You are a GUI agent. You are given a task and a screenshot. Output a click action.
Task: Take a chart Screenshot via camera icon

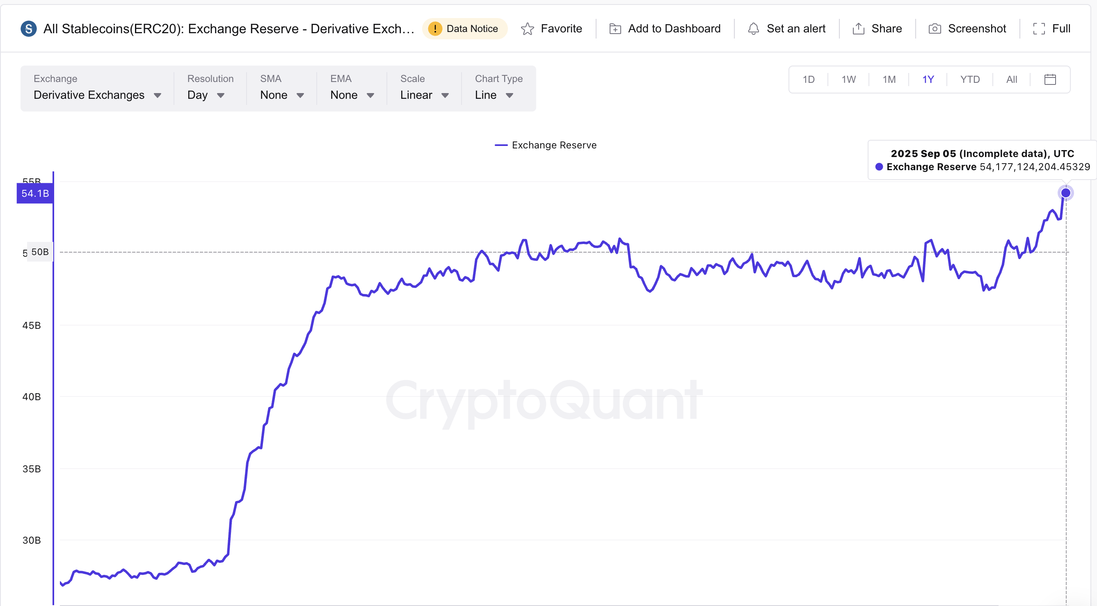point(935,29)
